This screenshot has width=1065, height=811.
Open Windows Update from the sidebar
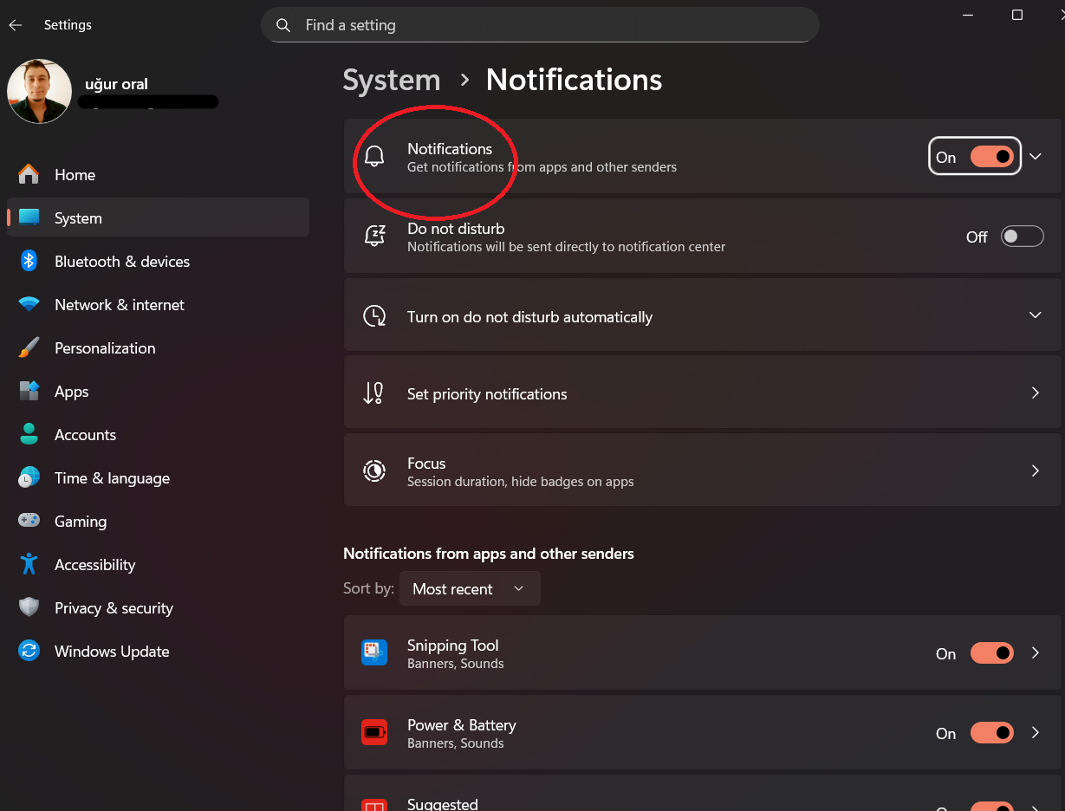(112, 651)
